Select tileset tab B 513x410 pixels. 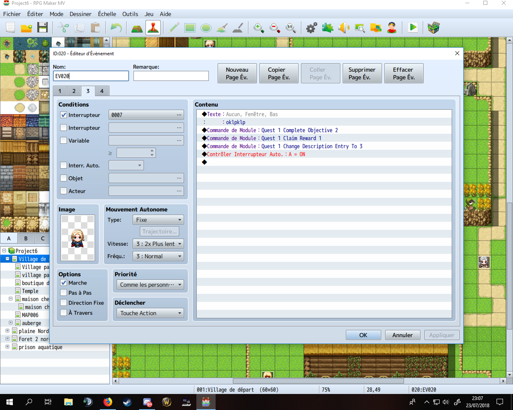coord(26,238)
